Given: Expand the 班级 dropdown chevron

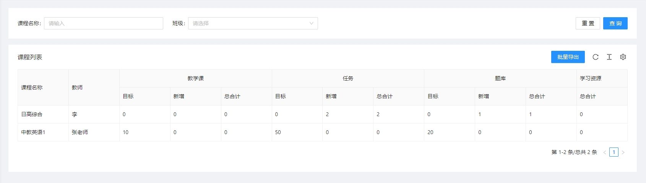Looking at the screenshot, I should [311, 23].
